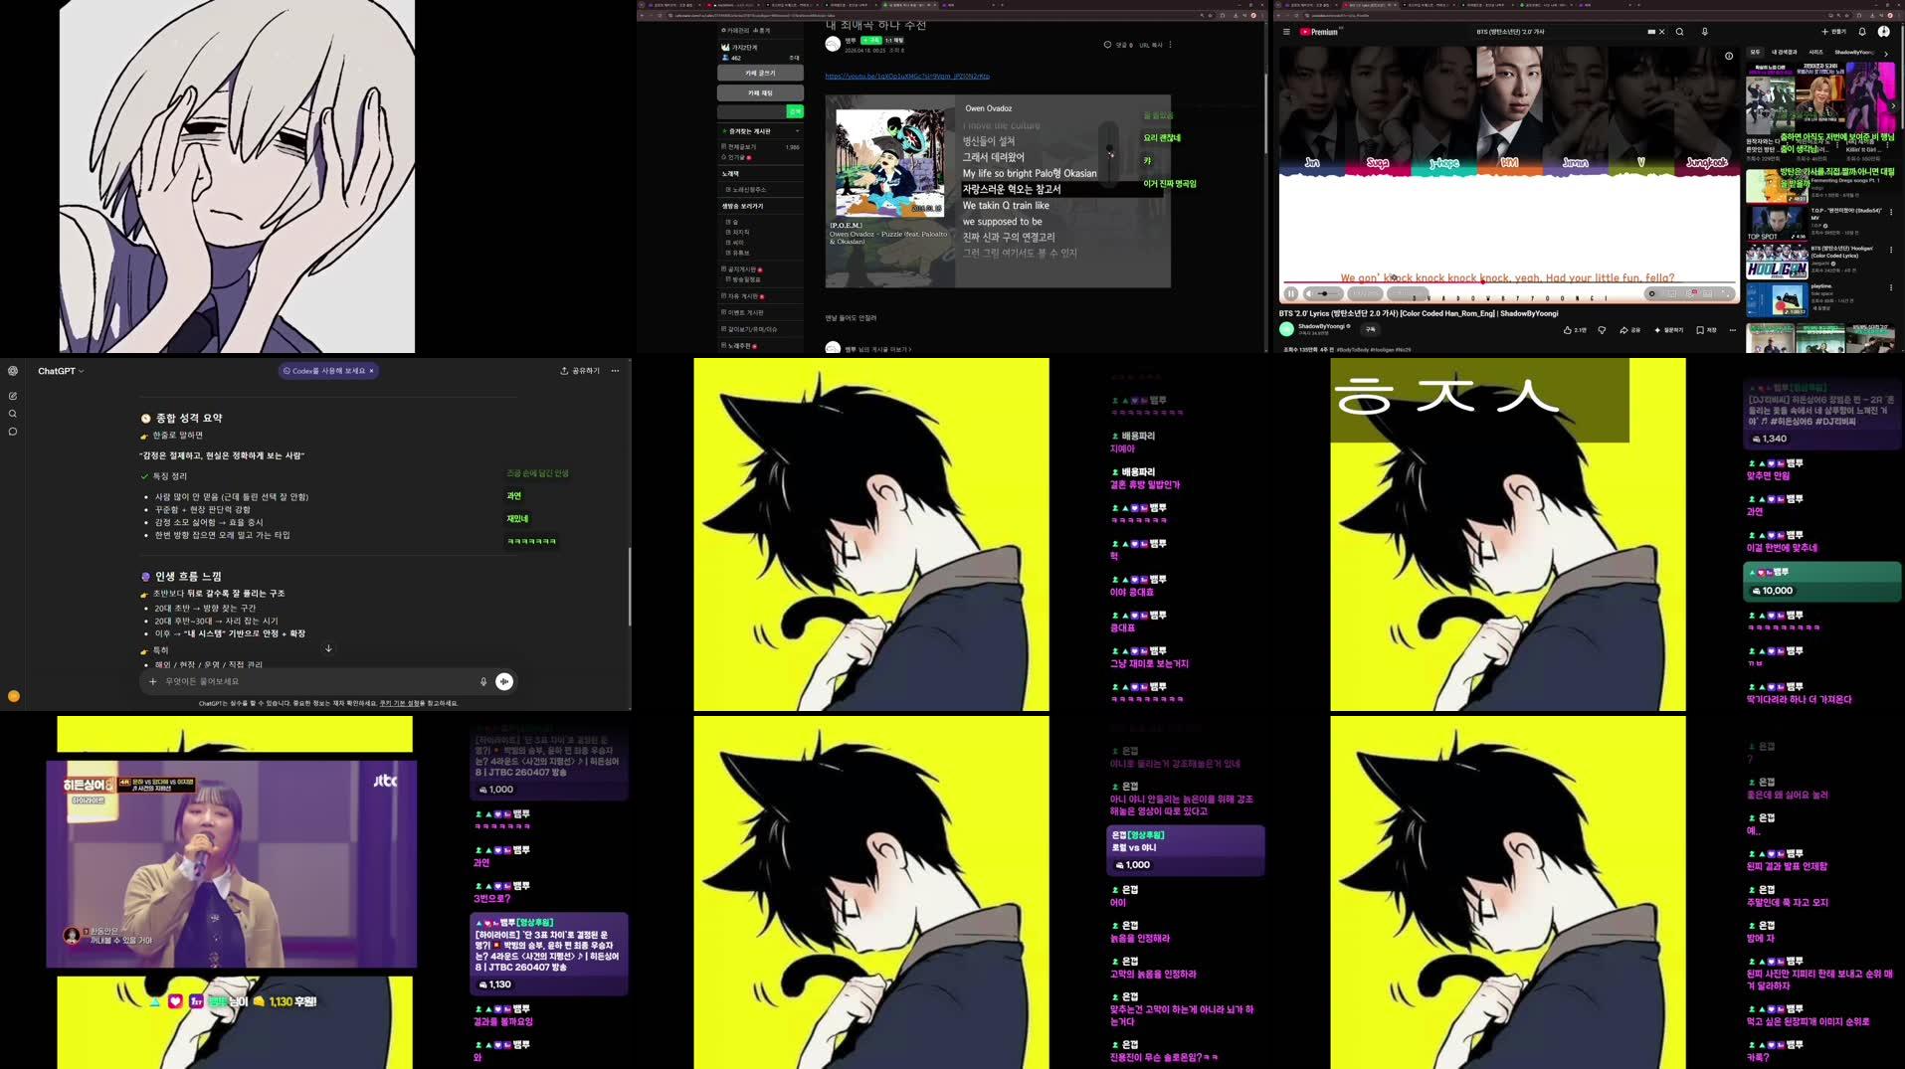This screenshot has height=1069, width=1905.
Task: Open the post comments bubble icon
Action: [1107, 45]
